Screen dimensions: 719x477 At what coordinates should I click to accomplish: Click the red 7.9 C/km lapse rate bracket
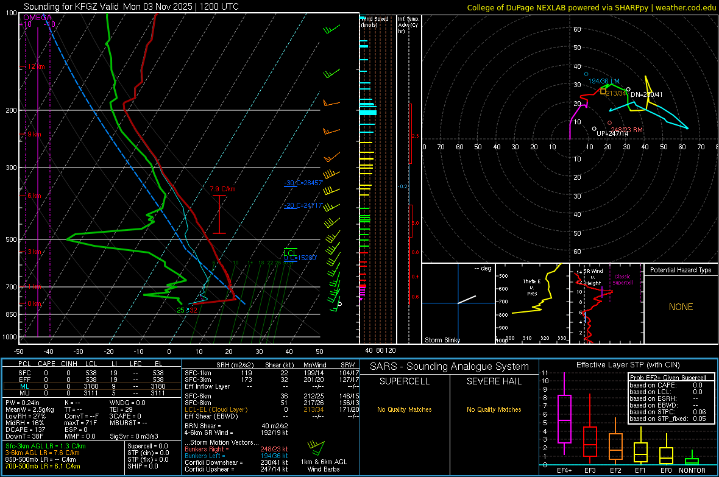219,214
